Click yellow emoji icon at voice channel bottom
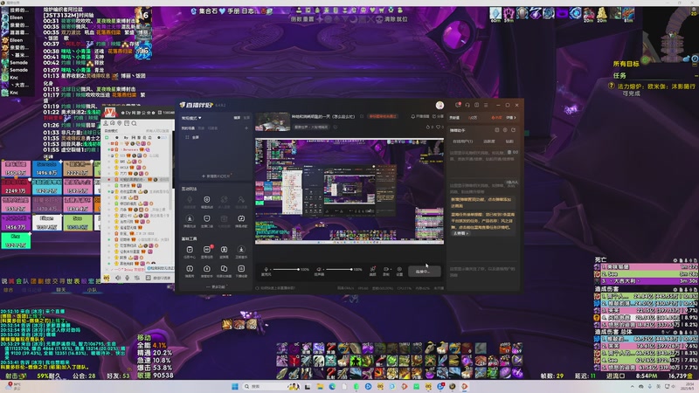Screen dimensions: 699x393 [107, 278]
